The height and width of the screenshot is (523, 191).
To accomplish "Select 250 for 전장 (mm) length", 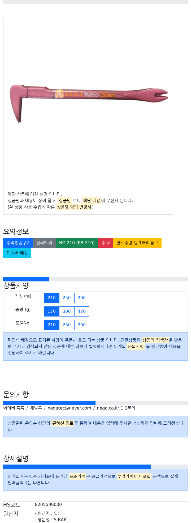I will pyautogui.click(x=67, y=298).
